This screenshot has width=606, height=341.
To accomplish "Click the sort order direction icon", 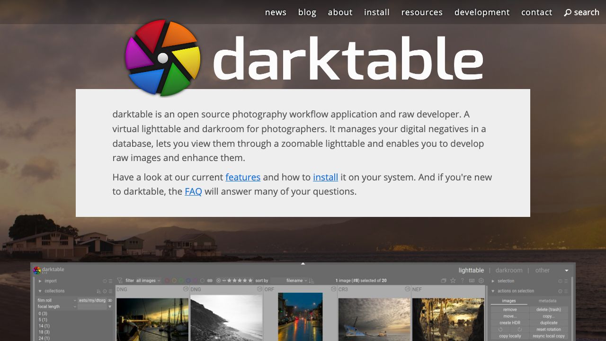I will (312, 281).
